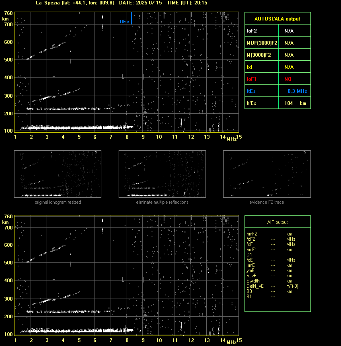The height and width of the screenshot is (346, 341).
Task: Select the '104 km' h'Es value
Action: (295, 103)
